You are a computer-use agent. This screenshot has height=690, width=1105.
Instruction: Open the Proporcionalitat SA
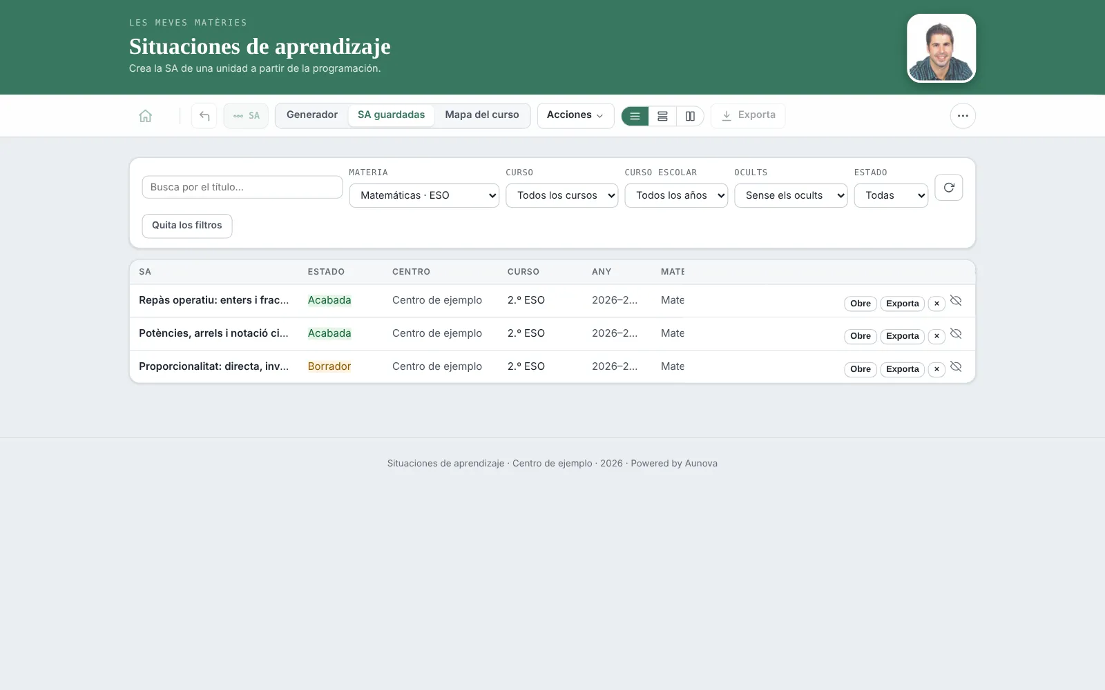[x=861, y=369]
